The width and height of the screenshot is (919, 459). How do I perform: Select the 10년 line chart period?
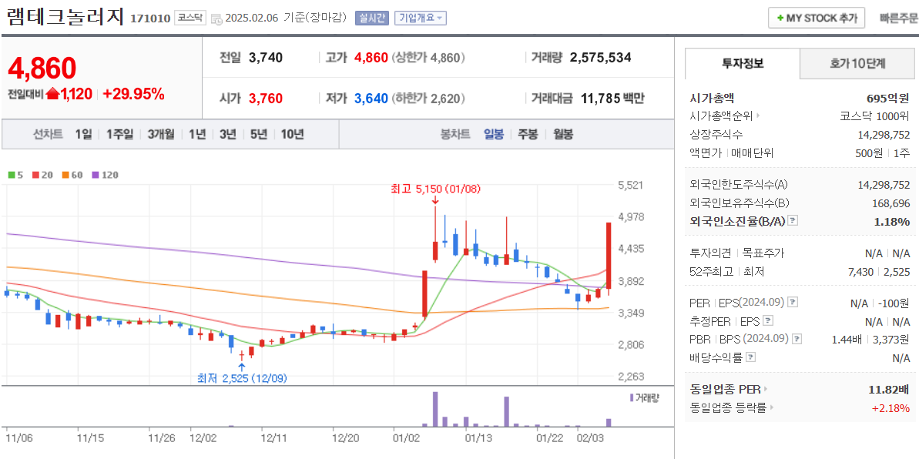click(x=292, y=134)
